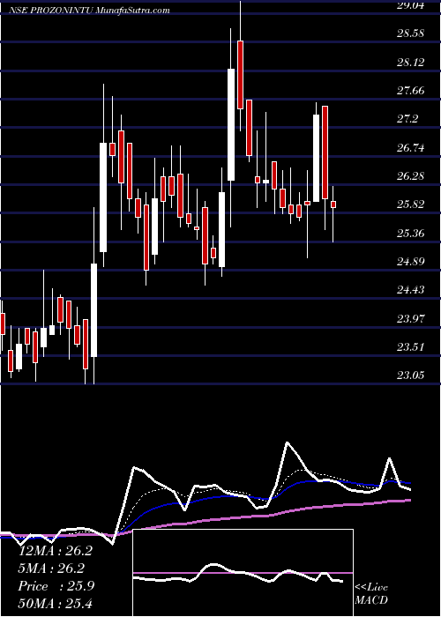Click the 25.36 price axis label
441x617 pixels.
410,233
